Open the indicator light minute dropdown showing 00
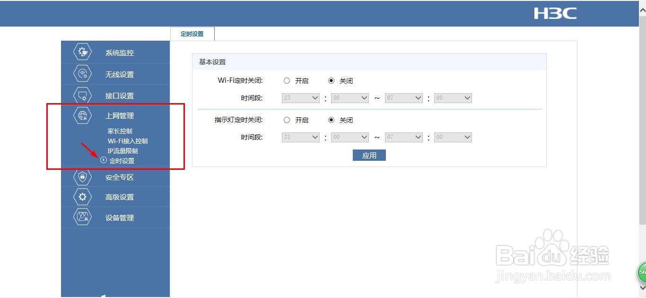This screenshot has height=298, width=646. coord(350,137)
